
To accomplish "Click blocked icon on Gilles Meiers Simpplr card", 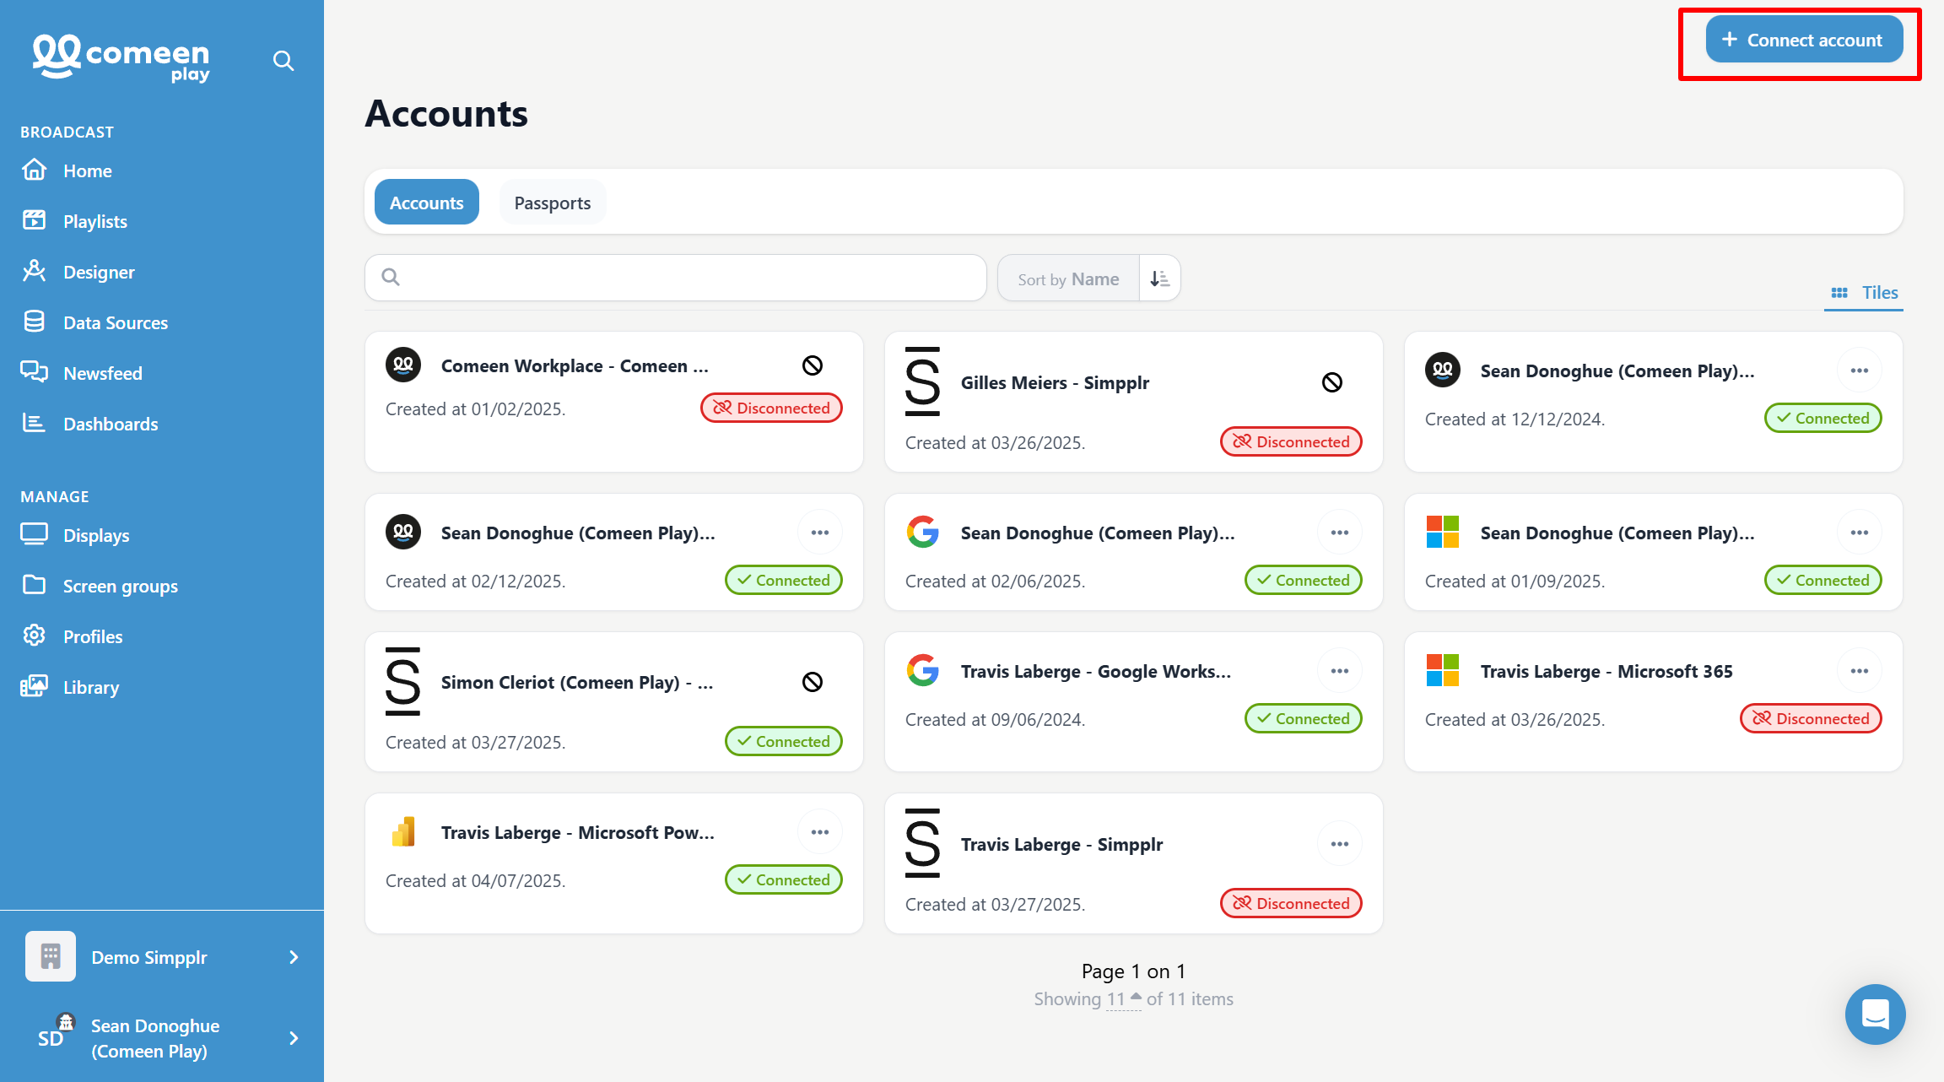I will coord(1331,382).
